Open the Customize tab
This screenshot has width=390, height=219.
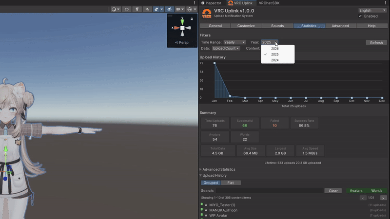(x=246, y=26)
